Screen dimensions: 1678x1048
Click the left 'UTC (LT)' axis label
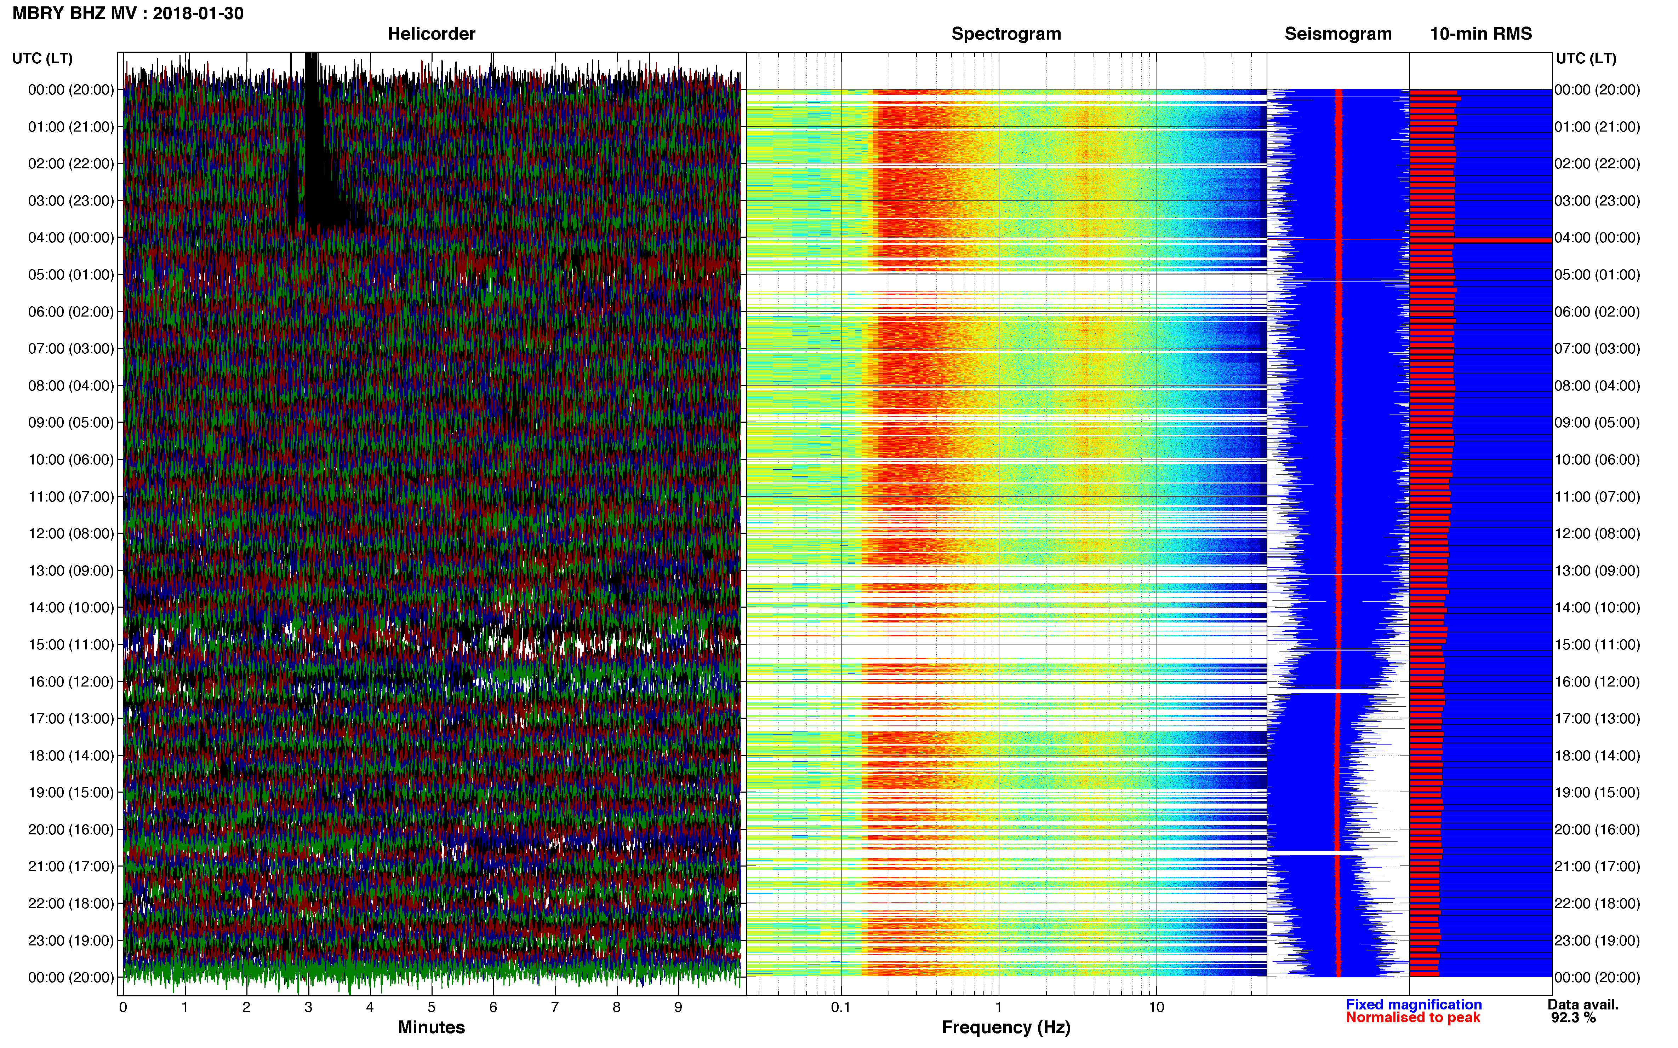point(42,58)
